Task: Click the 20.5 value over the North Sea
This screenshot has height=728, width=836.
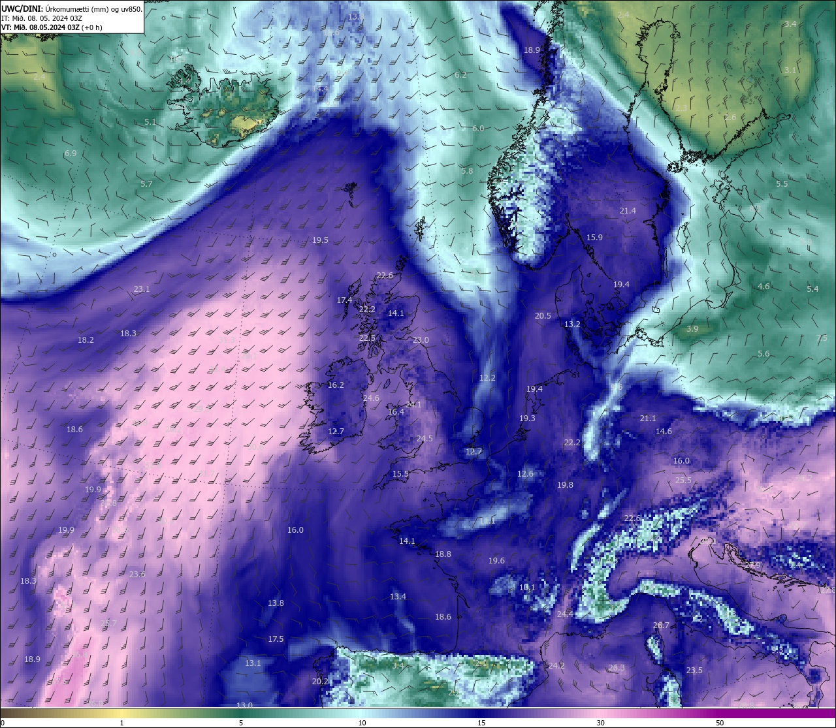Action: point(543,316)
